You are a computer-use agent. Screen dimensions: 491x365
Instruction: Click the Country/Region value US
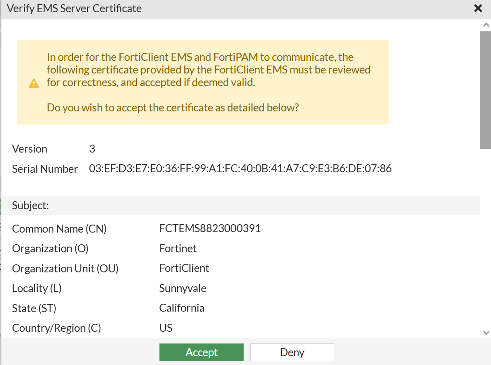(165, 328)
